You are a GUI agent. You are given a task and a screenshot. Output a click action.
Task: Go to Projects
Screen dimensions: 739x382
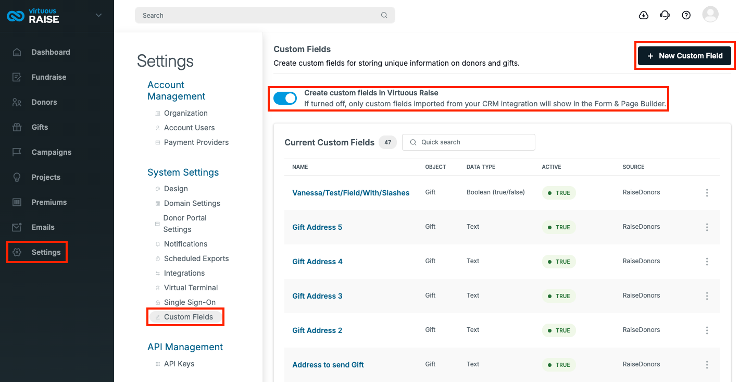point(46,177)
